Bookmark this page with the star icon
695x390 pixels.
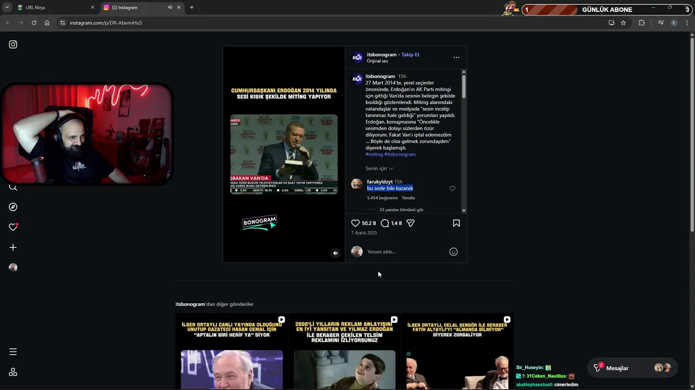coord(623,23)
